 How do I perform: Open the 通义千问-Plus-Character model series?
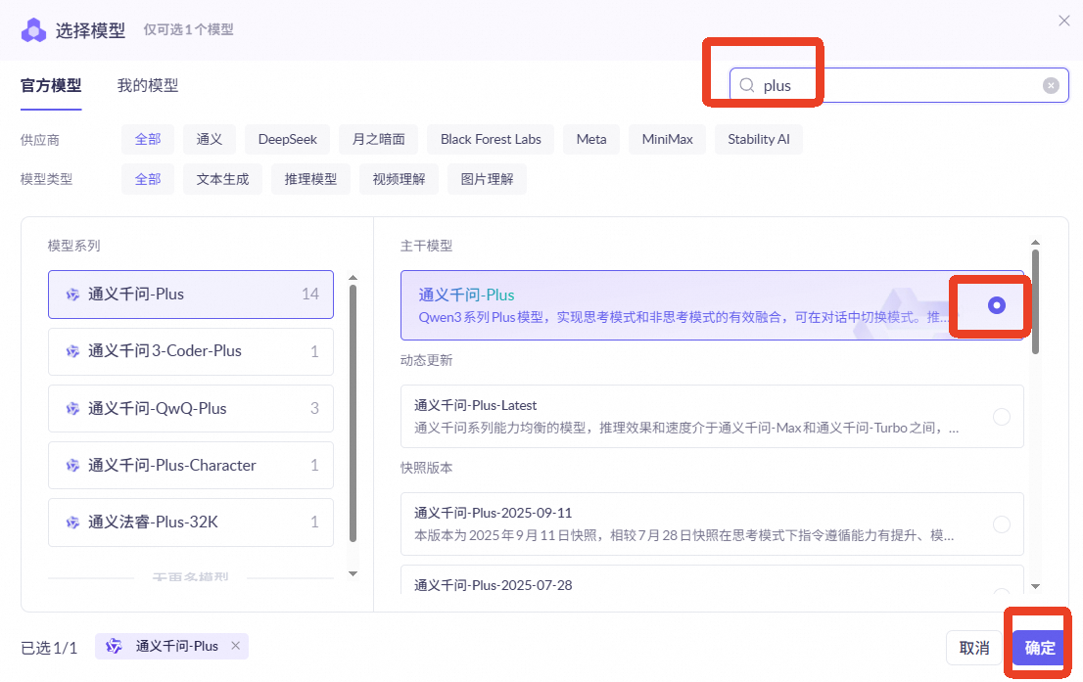pos(191,466)
